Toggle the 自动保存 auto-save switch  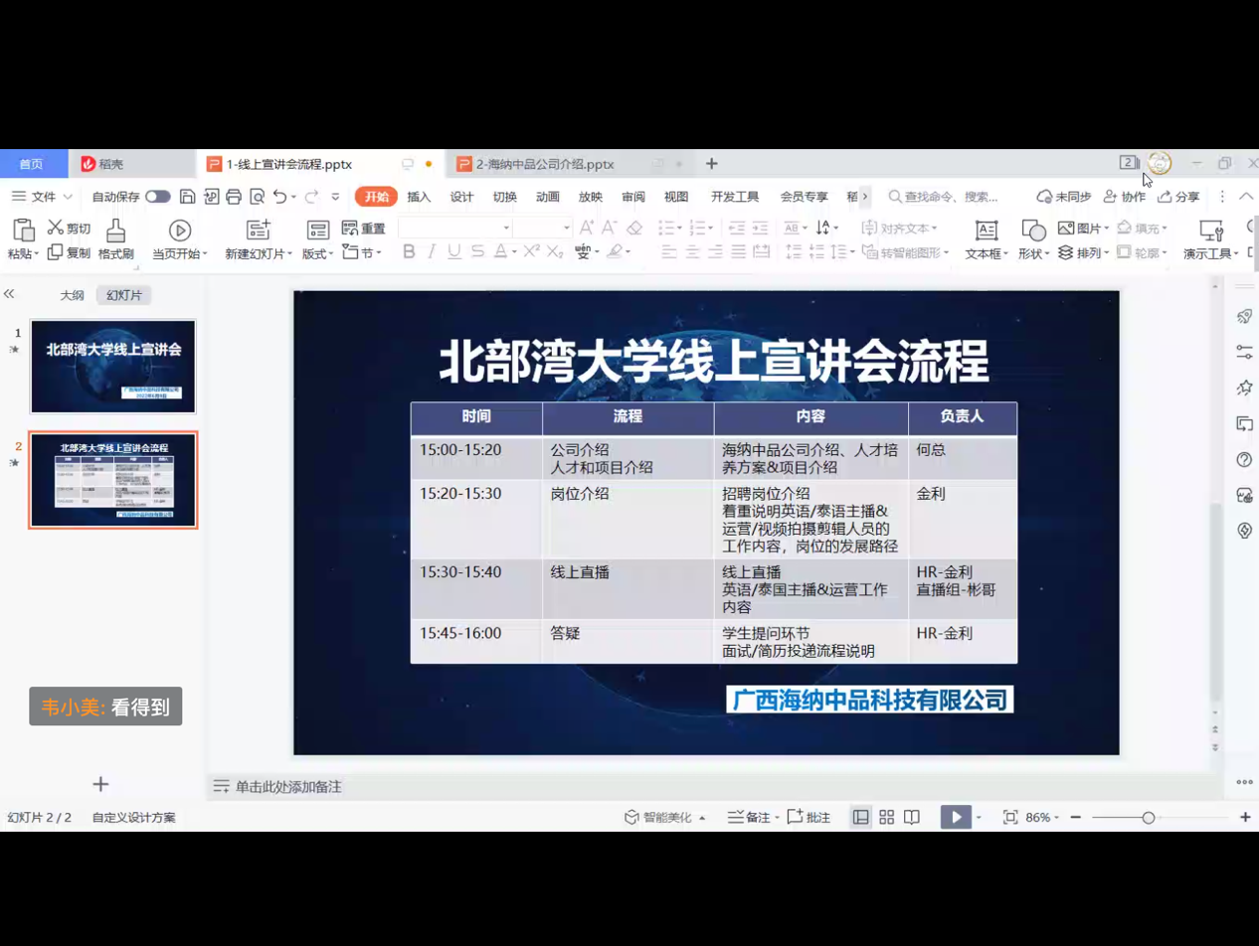tap(157, 197)
